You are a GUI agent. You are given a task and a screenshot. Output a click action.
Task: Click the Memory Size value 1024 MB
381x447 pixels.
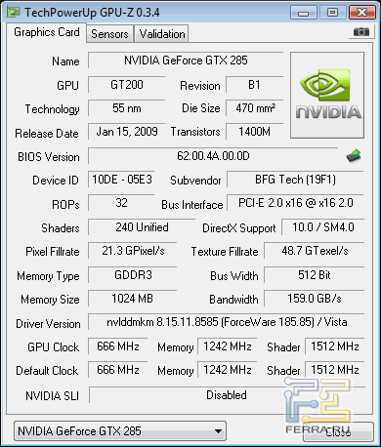133,299
